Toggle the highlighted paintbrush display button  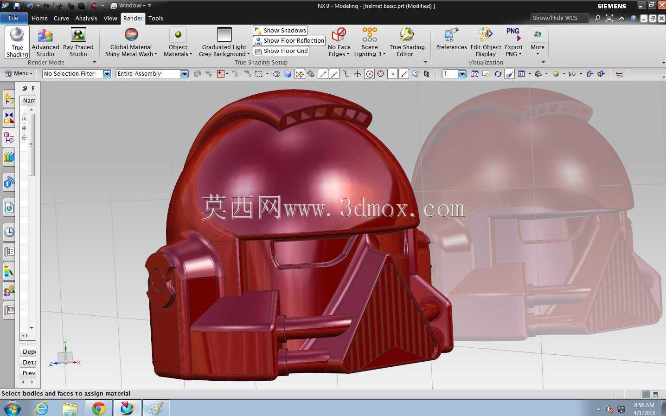point(509,74)
